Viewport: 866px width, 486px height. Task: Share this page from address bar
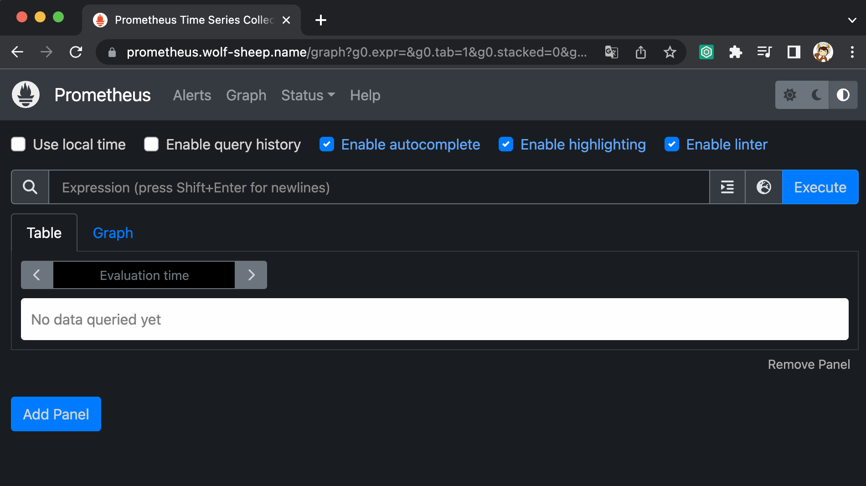coord(641,52)
